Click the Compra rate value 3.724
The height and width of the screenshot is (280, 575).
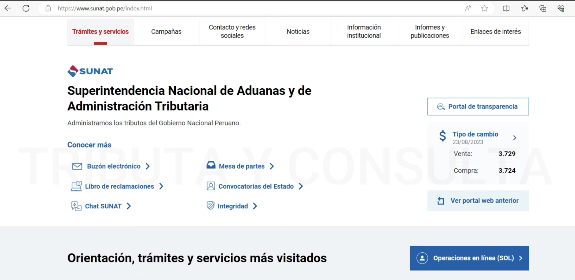click(x=507, y=171)
